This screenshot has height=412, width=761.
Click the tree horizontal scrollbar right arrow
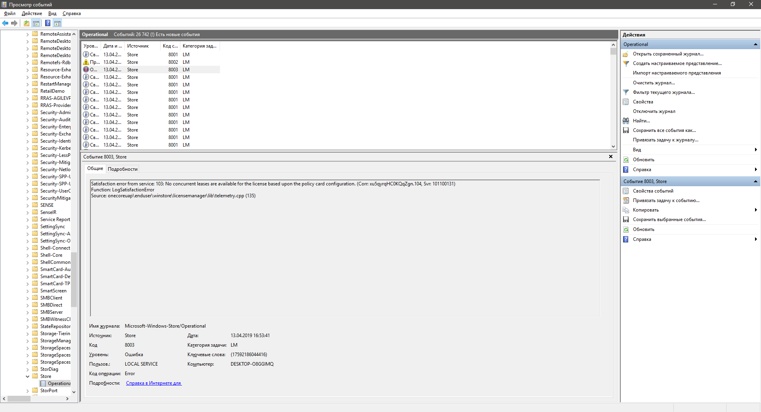click(67, 399)
